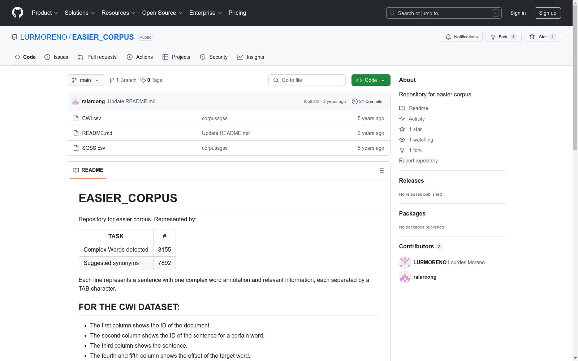Switch to the Actions tab

click(x=140, y=57)
